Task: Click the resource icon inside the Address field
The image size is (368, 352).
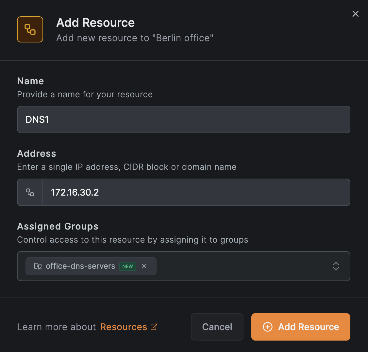Action: [x=30, y=192]
